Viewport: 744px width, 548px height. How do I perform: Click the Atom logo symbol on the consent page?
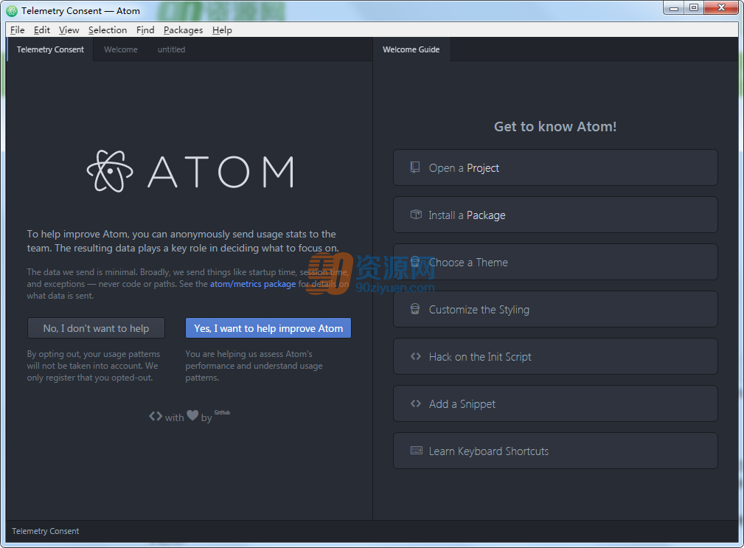[110, 171]
